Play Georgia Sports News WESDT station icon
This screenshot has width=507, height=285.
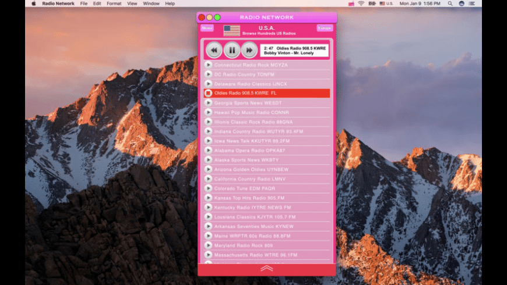(x=208, y=103)
